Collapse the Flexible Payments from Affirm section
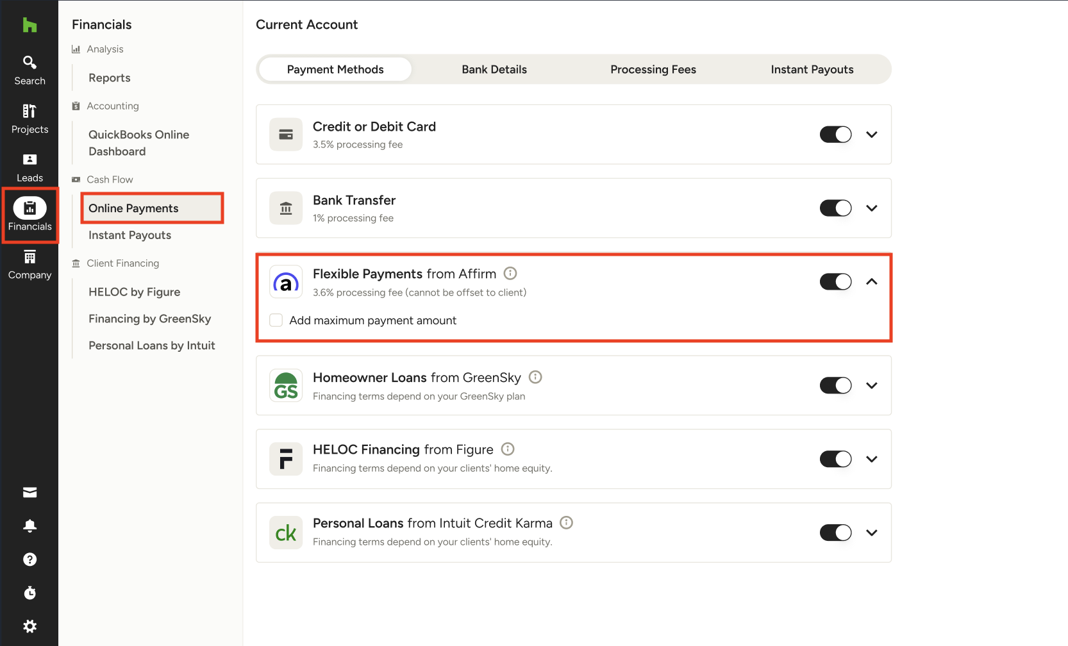 click(x=872, y=282)
